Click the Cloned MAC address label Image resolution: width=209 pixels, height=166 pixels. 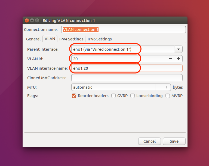47,78
